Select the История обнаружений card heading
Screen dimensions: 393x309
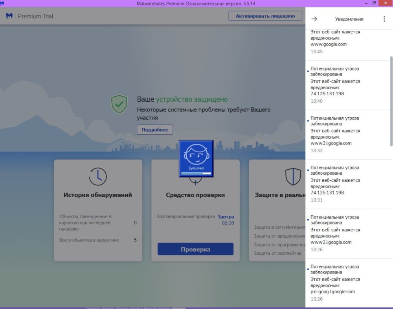(x=97, y=195)
